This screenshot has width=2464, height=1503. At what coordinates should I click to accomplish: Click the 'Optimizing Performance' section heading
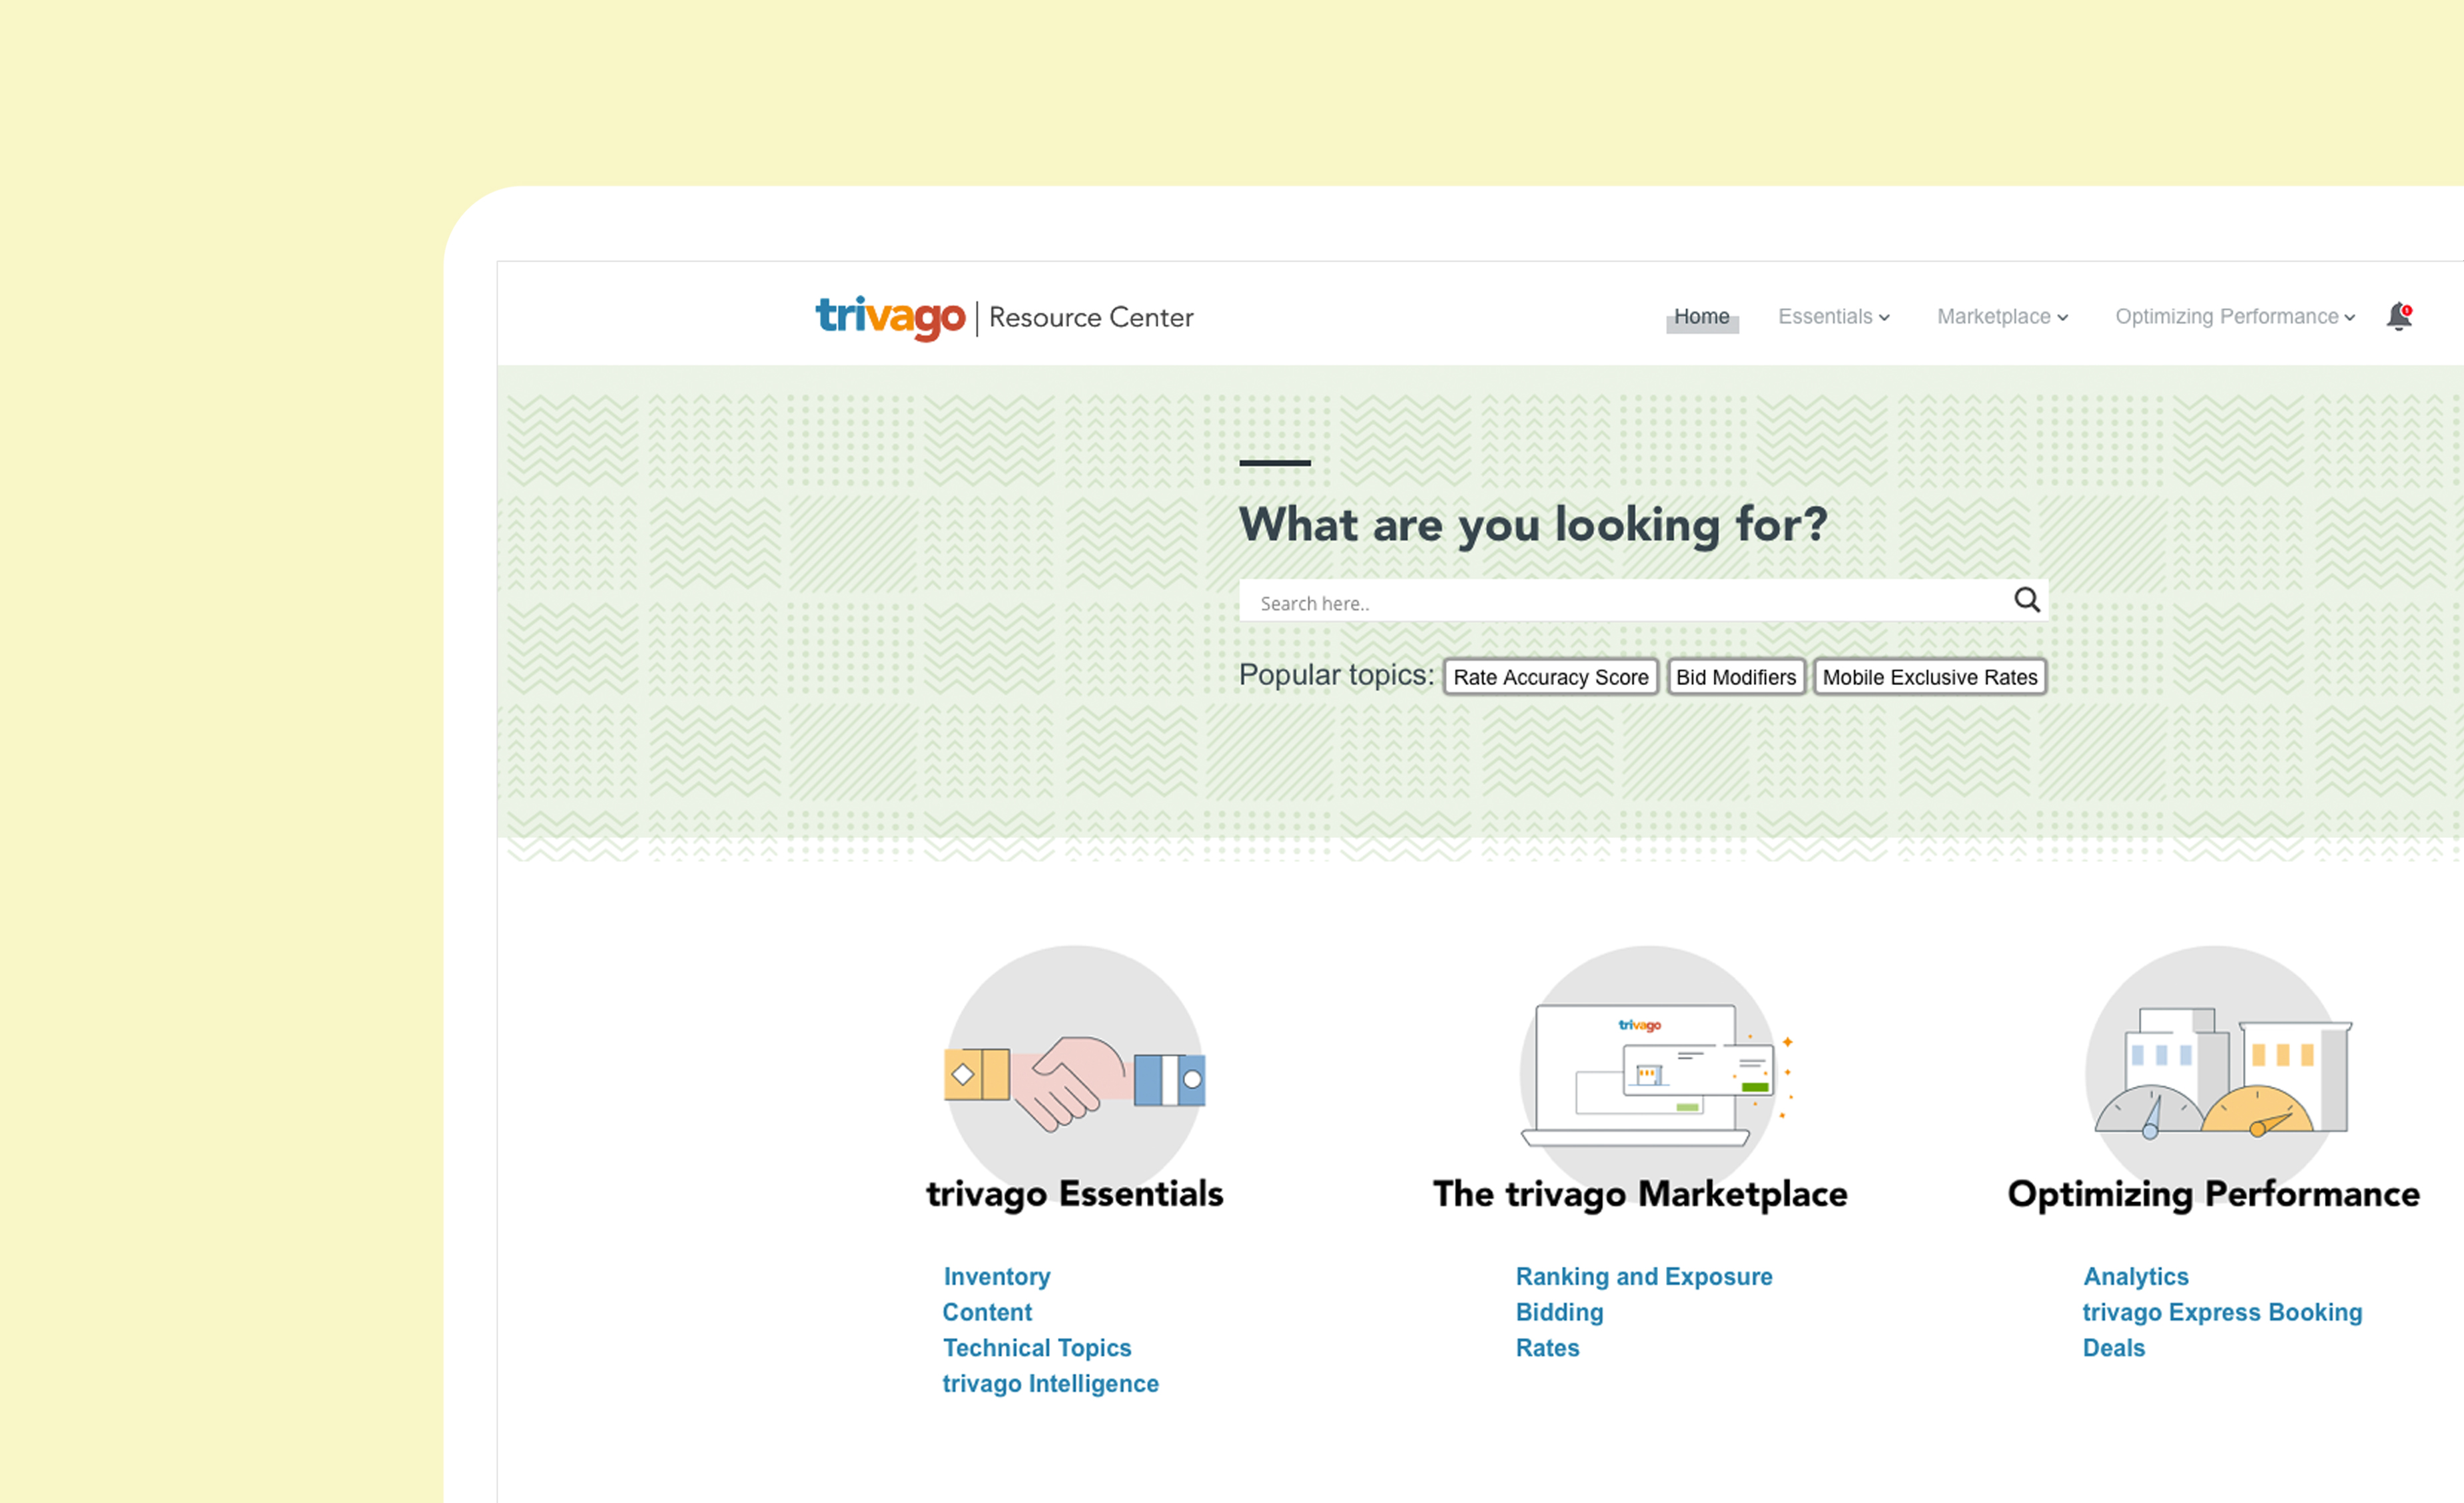coord(2214,1194)
